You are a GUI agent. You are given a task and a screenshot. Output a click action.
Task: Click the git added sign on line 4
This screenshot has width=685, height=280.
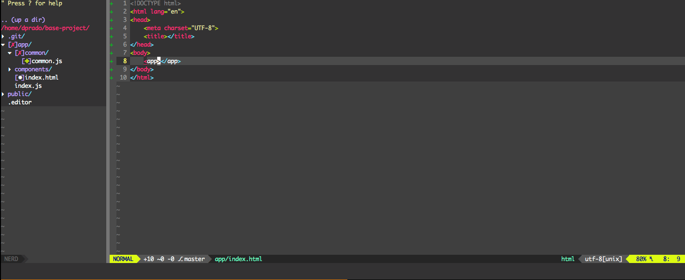[x=112, y=28]
